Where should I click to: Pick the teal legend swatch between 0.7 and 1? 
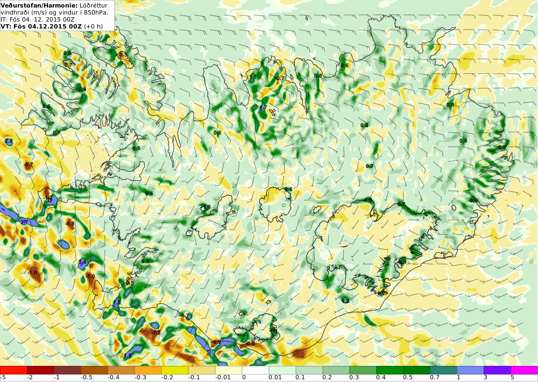click(443, 370)
